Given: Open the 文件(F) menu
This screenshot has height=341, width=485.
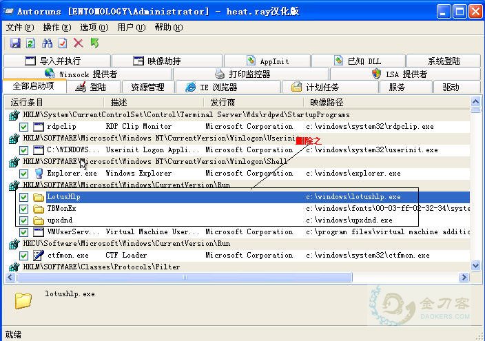Looking at the screenshot, I should click(20, 28).
